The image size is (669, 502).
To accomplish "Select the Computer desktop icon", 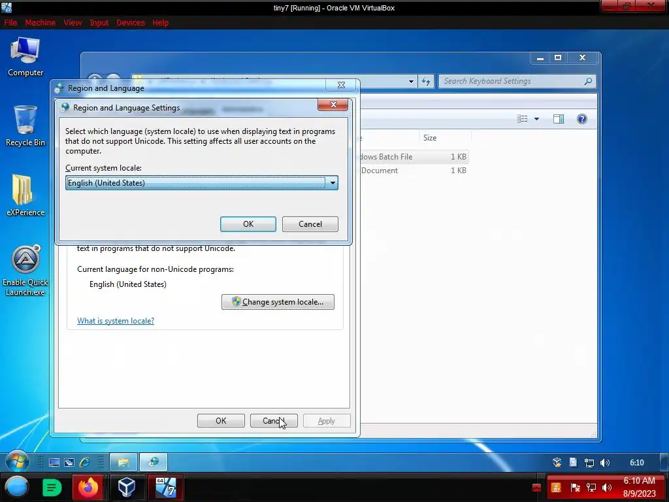I will coord(25,58).
